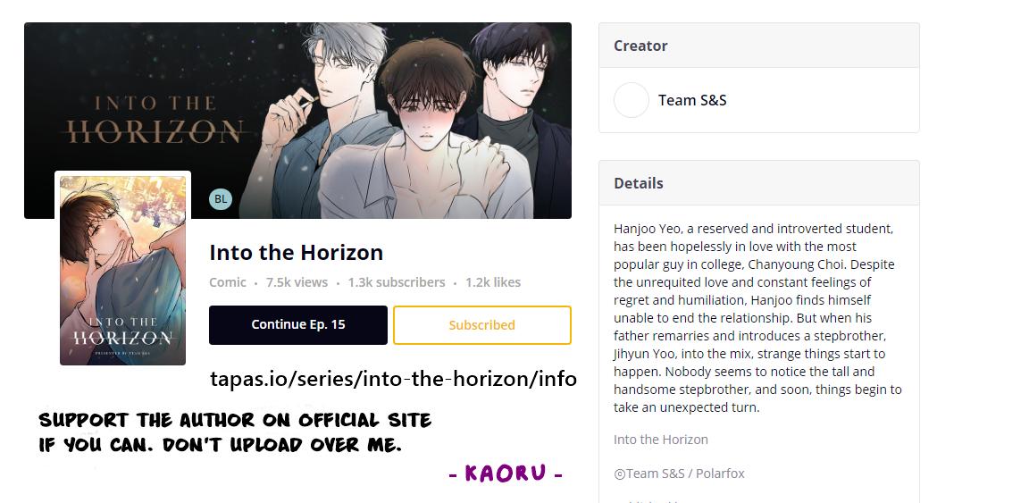Click the INTO THE HORIZON banner logo text
Image resolution: width=1029 pixels, height=503 pixels.
point(155,120)
